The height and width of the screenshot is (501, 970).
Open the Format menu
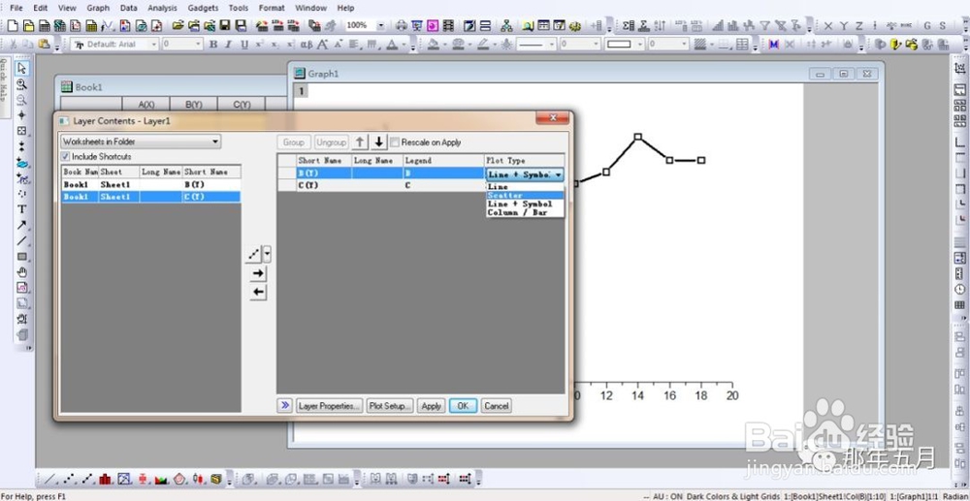click(272, 8)
